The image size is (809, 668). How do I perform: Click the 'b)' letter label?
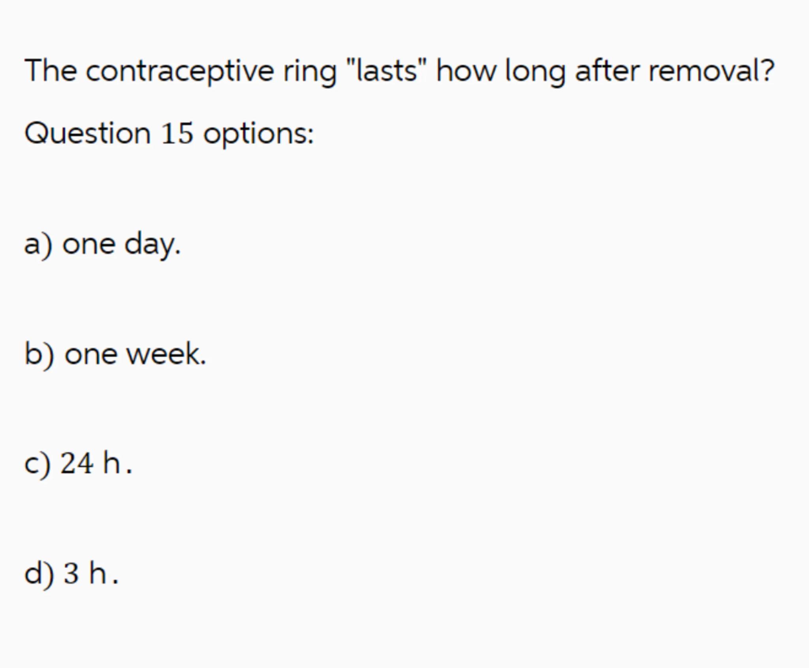click(x=39, y=354)
